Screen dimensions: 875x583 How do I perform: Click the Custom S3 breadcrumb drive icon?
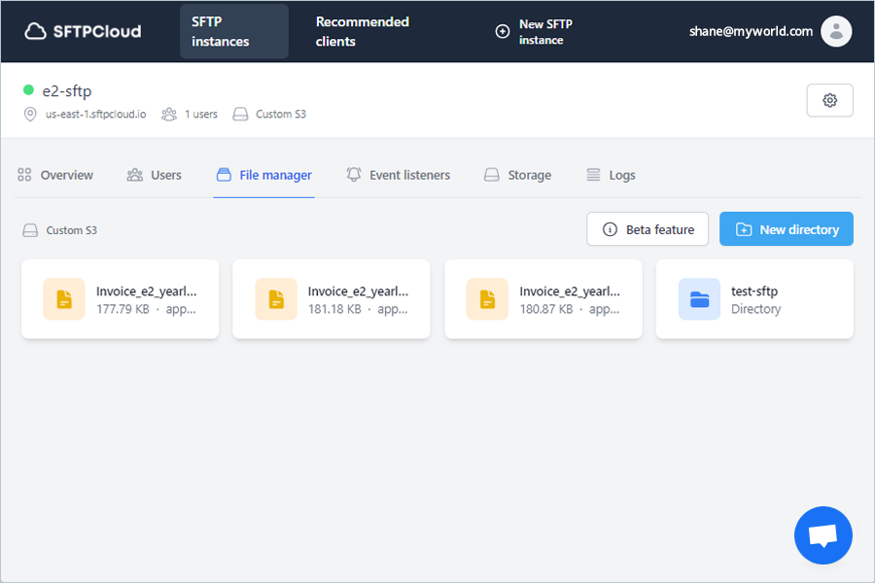point(30,230)
